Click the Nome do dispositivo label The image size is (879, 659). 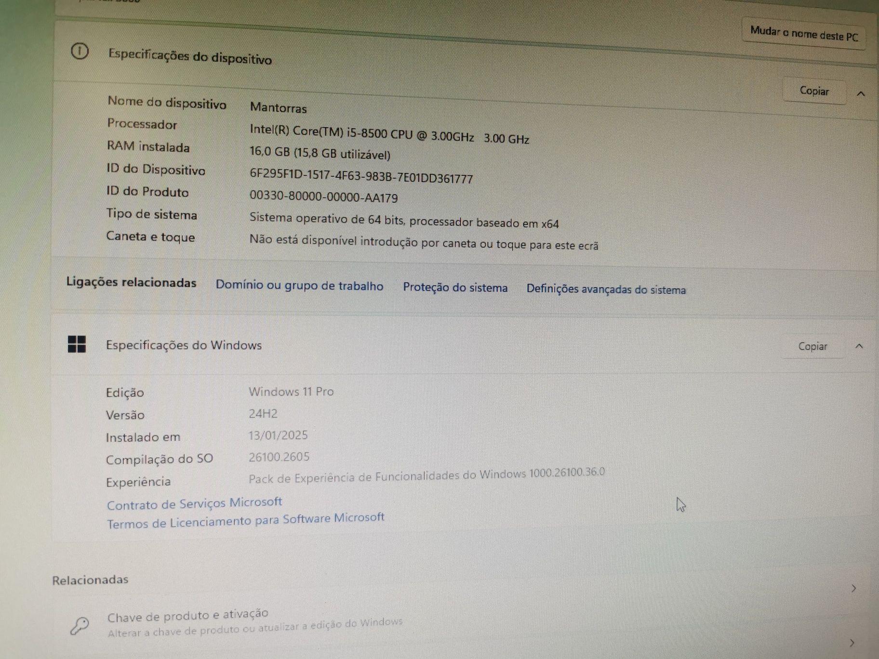pyautogui.click(x=167, y=103)
